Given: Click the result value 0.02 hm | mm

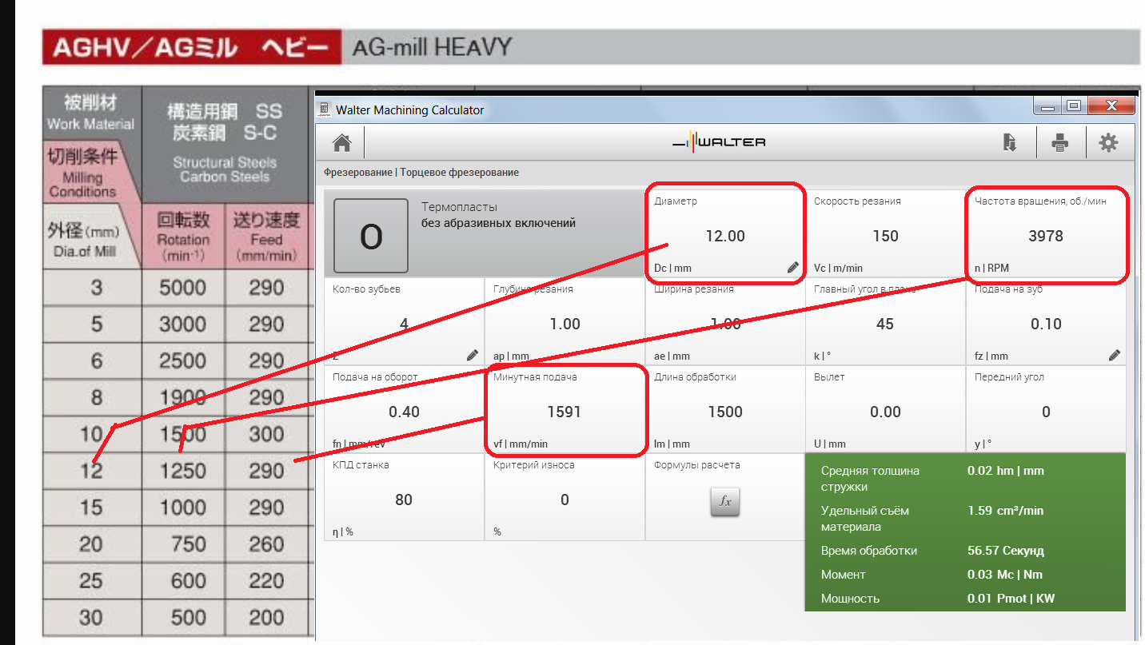Looking at the screenshot, I should tap(1006, 471).
